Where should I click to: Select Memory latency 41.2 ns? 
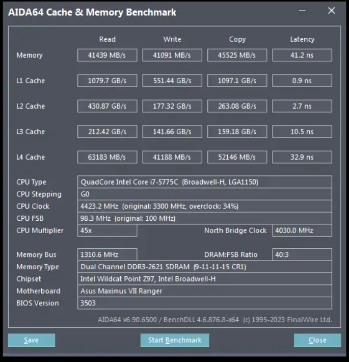tap(302, 55)
